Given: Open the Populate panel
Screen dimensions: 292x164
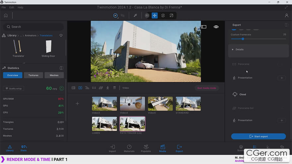Looking at the screenshot, I should pos(146,148).
